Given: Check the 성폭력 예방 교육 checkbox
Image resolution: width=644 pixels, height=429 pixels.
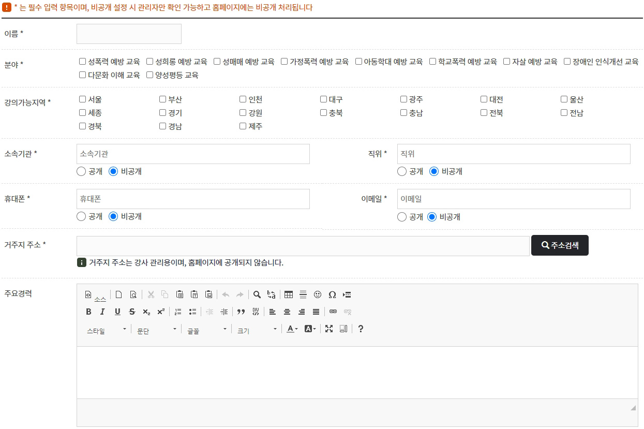Looking at the screenshot, I should coord(83,62).
